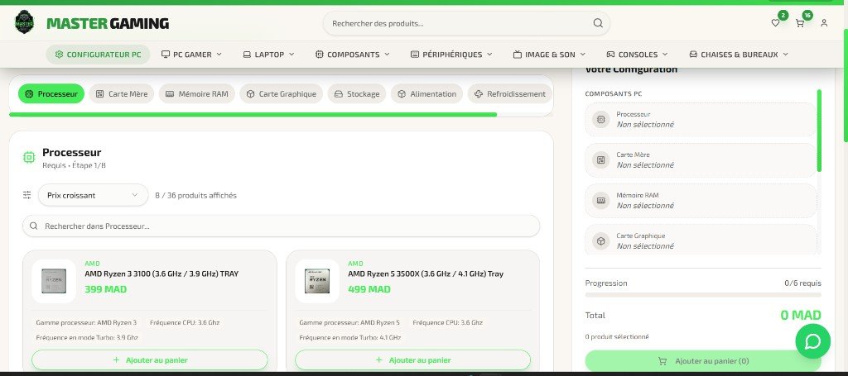Viewport: 848px width, 376px height.
Task: Expand the Composants menu chevron
Action: tap(388, 55)
